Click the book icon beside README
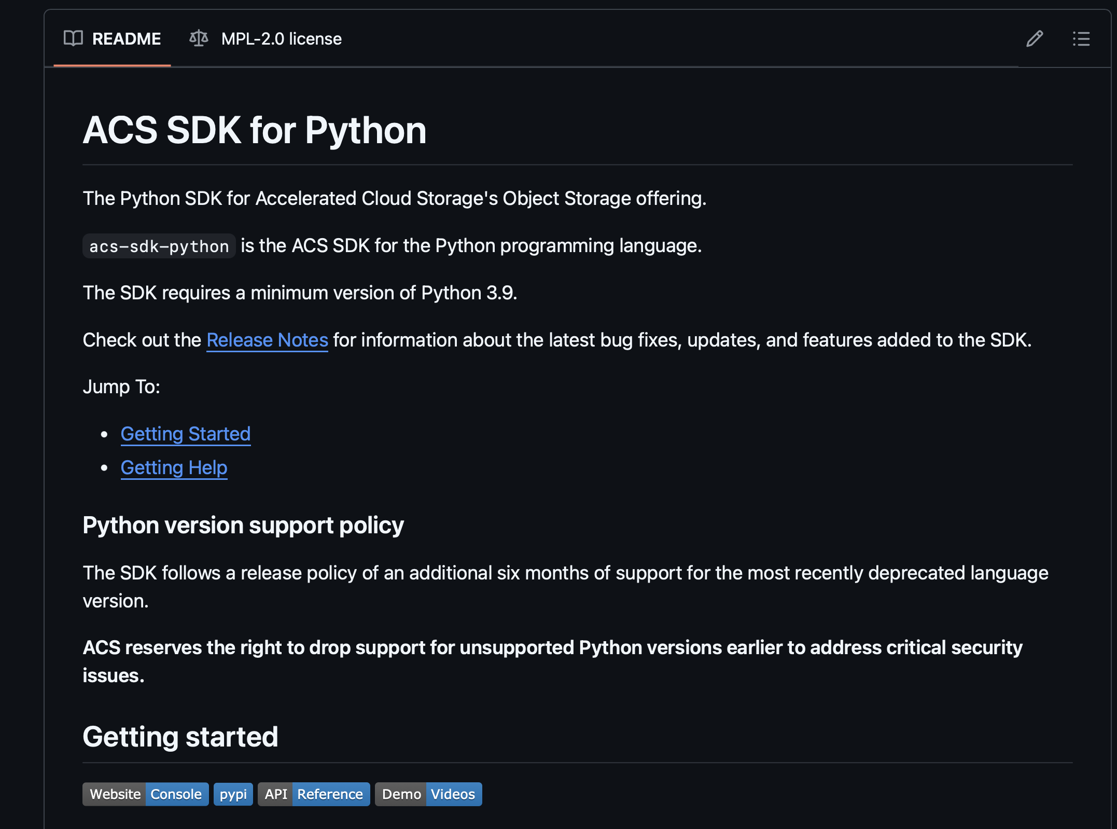 coord(73,39)
